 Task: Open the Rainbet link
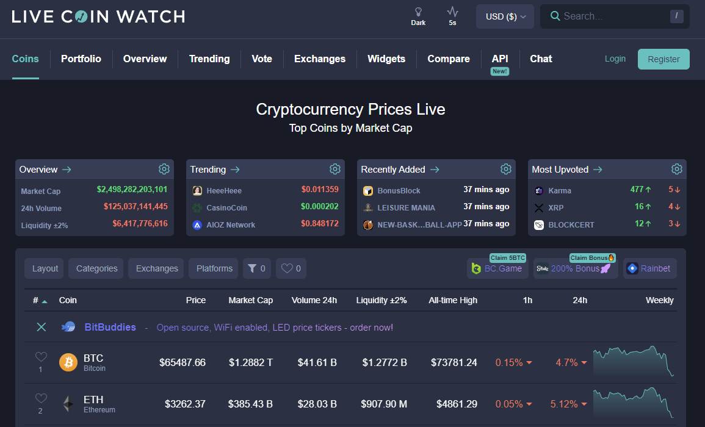tap(649, 268)
